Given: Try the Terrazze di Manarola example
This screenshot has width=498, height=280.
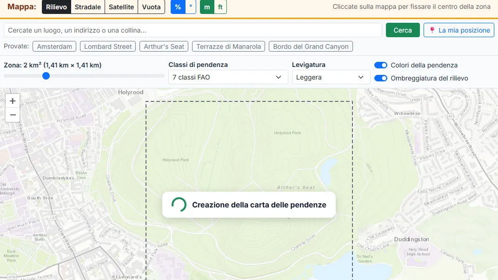Looking at the screenshot, I should coord(228,47).
